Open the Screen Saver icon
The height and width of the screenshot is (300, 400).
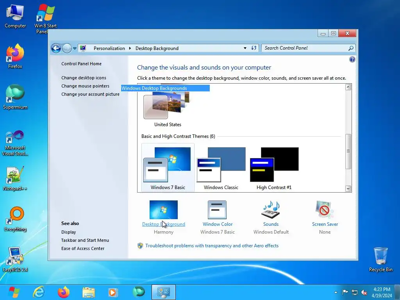(325, 210)
